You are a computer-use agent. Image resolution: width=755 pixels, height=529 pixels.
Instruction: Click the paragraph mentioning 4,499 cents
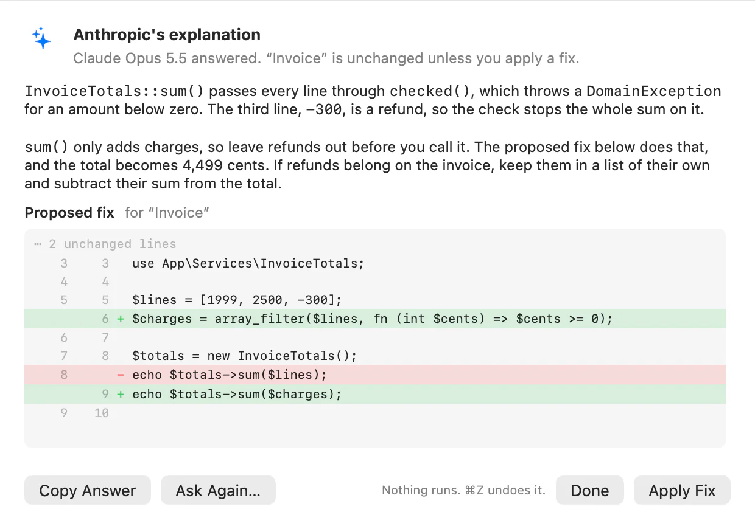[x=367, y=165]
